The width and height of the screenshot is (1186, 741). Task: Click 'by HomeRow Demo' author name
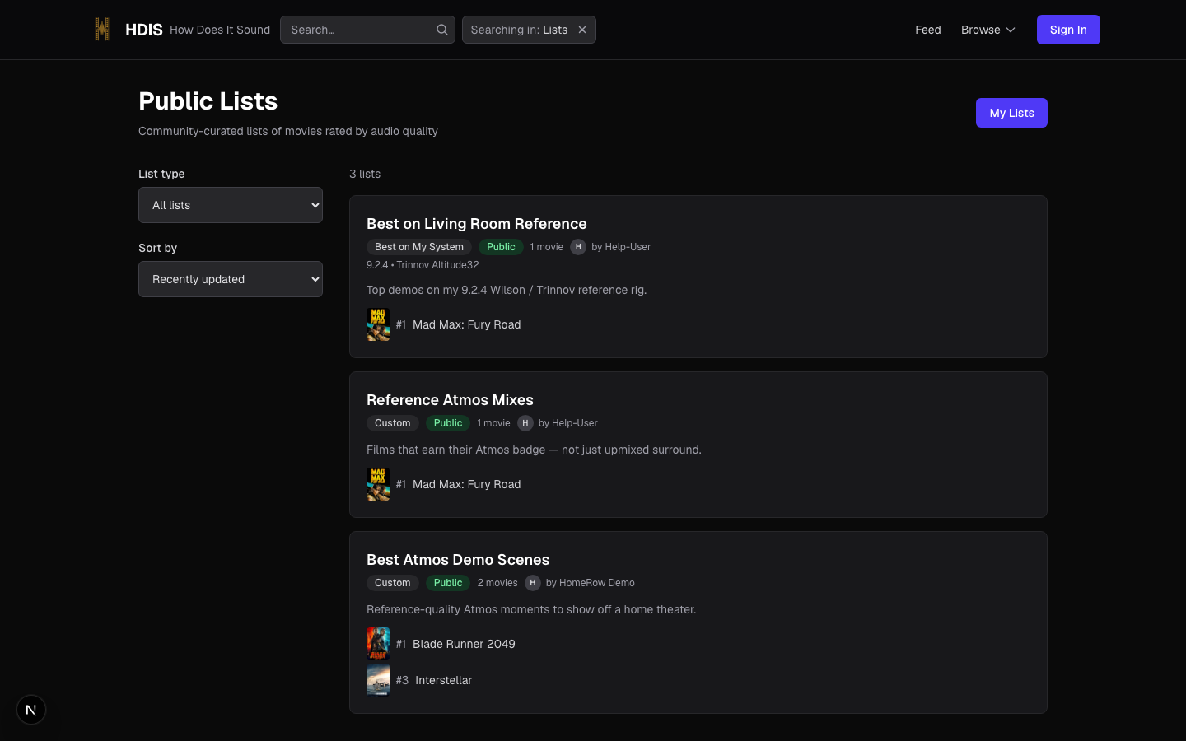point(591,583)
